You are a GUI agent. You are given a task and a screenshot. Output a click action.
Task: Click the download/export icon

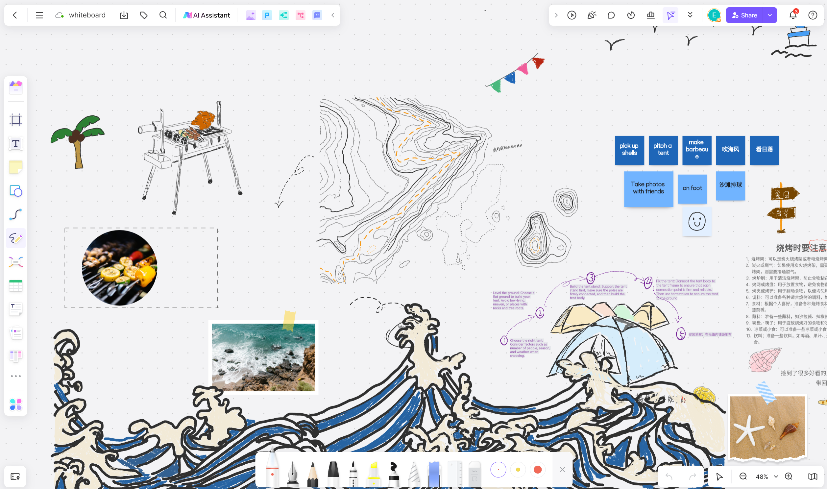124,15
